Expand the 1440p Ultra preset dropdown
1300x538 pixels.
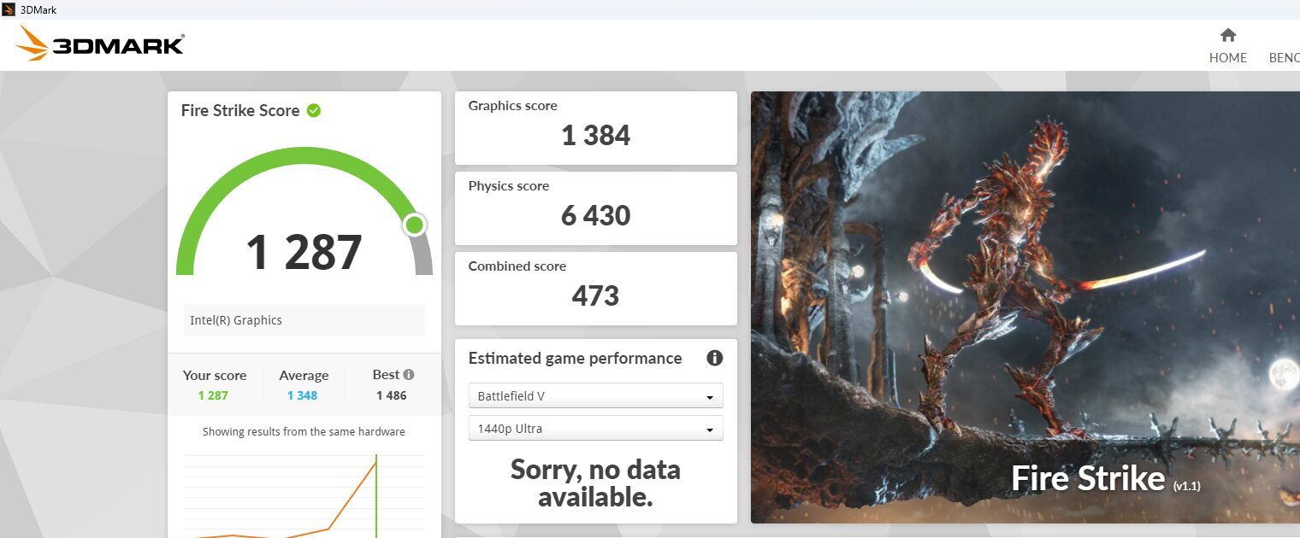pyautogui.click(x=596, y=429)
